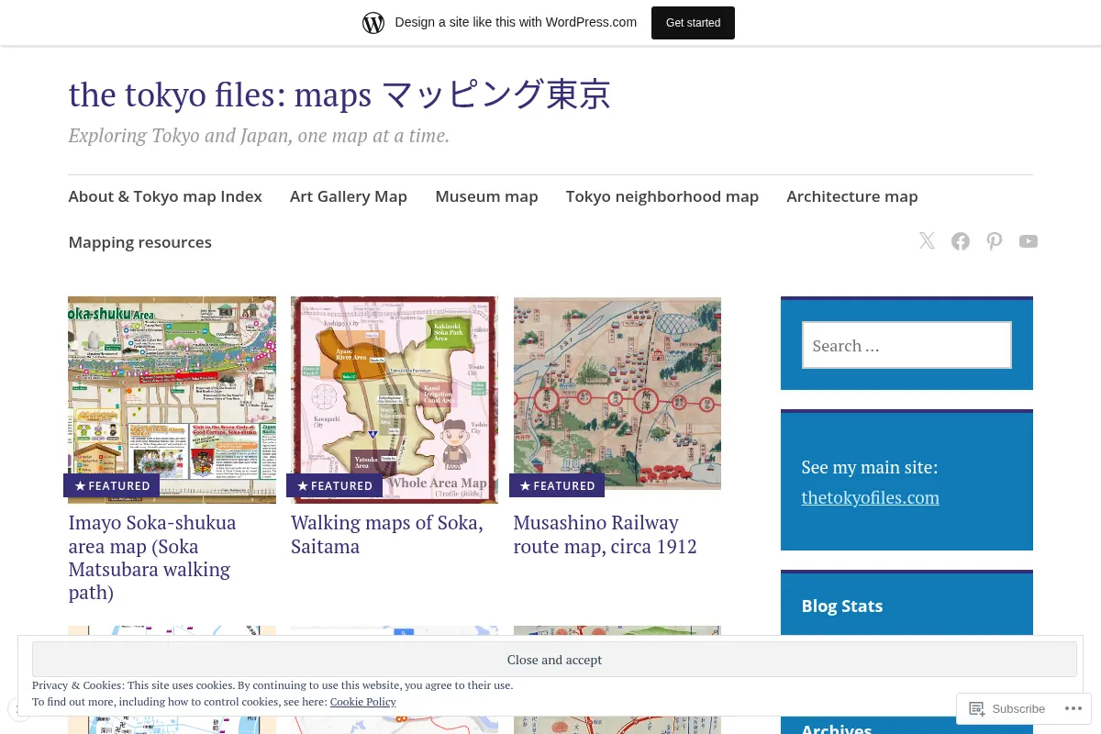
Task: Open the Mapping resources menu item
Action: 140,242
